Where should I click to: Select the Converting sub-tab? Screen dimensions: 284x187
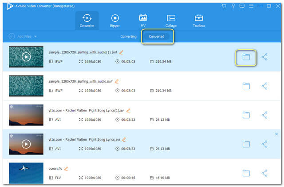(x=128, y=36)
